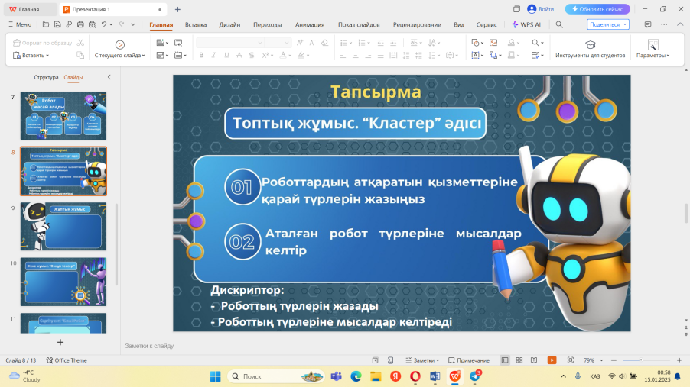Click the search magnifier beside WPS AI
Image resolution: width=690 pixels, height=387 pixels.
tap(559, 24)
